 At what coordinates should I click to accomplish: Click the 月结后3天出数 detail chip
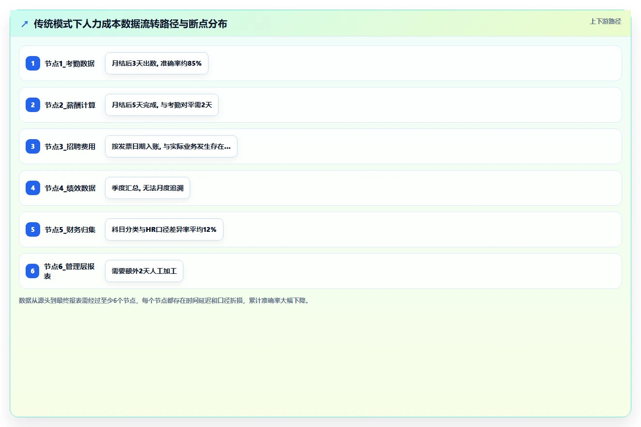tap(157, 63)
